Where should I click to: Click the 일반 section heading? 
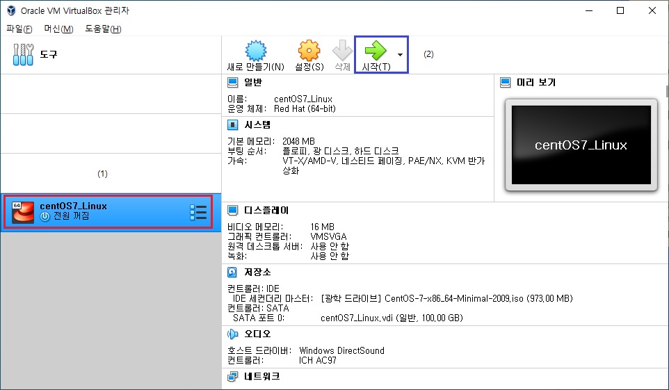tap(253, 82)
